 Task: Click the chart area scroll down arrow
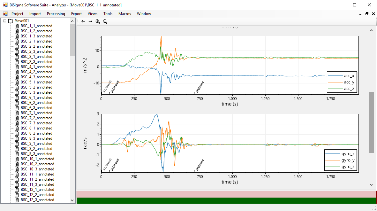(371, 184)
